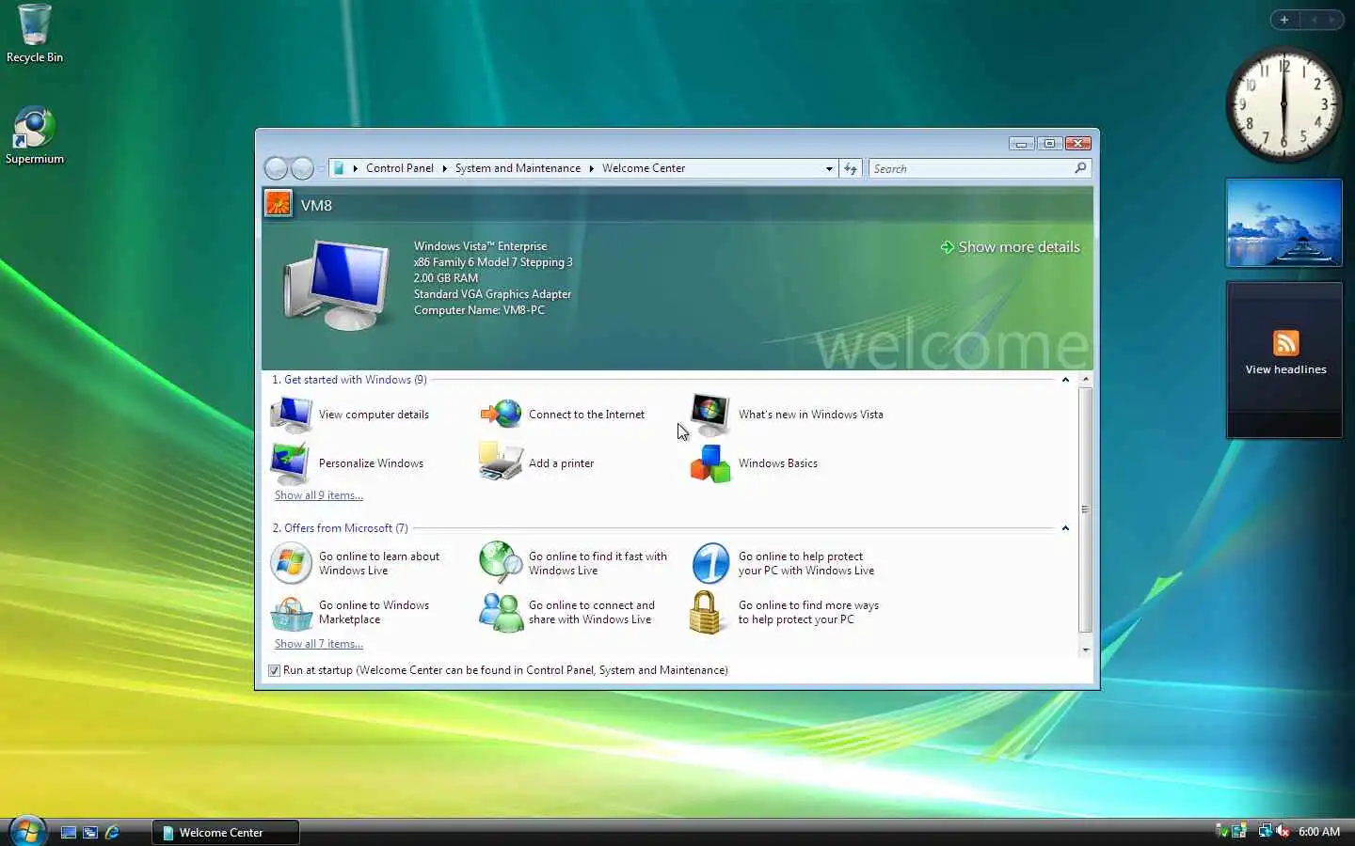The image size is (1355, 846).
Task: Click the 2.00 GB RAM text
Action: tap(446, 278)
